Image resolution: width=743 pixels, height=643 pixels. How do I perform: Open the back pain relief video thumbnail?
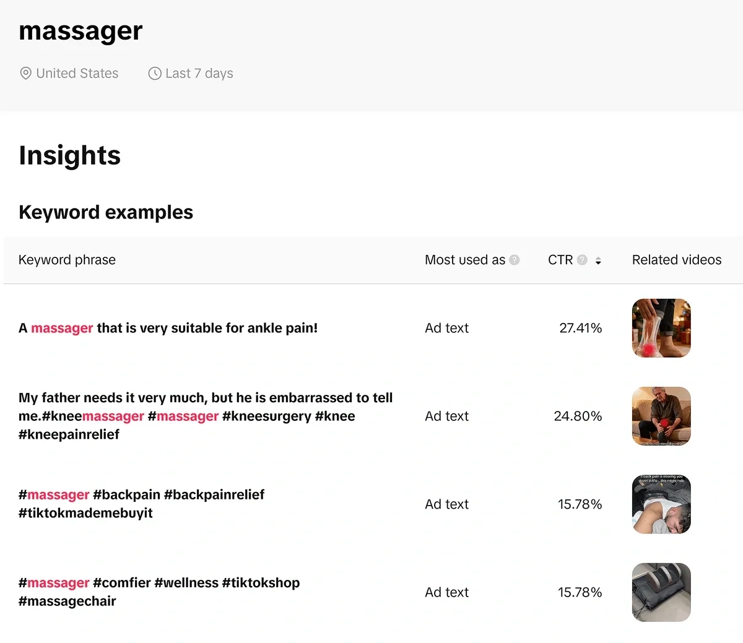[661, 504]
